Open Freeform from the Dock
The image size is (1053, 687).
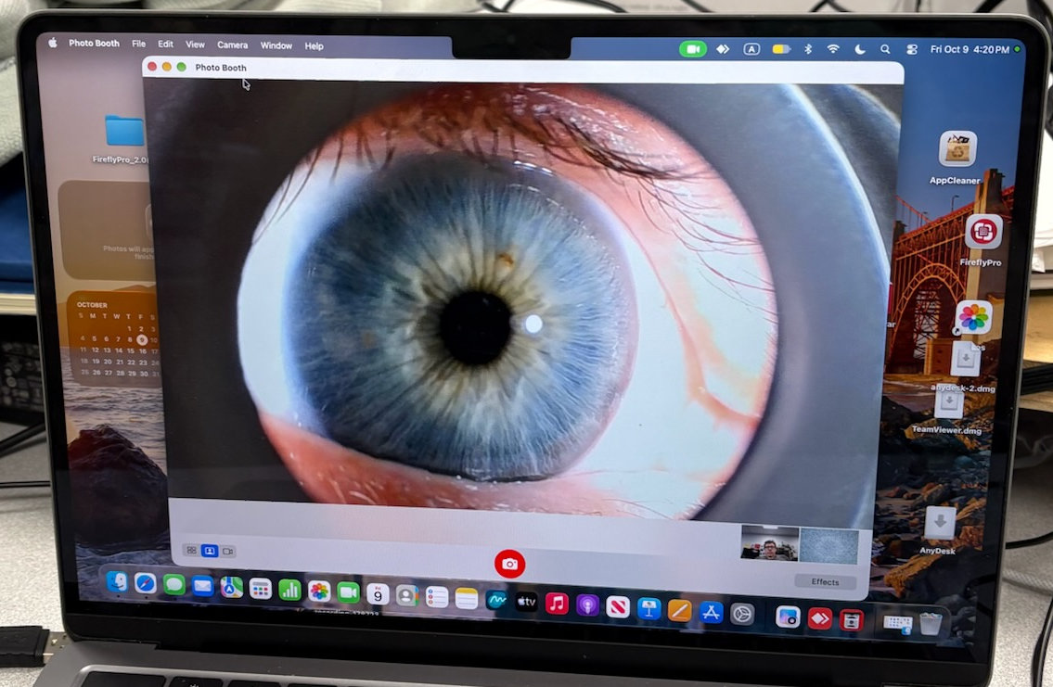[496, 600]
